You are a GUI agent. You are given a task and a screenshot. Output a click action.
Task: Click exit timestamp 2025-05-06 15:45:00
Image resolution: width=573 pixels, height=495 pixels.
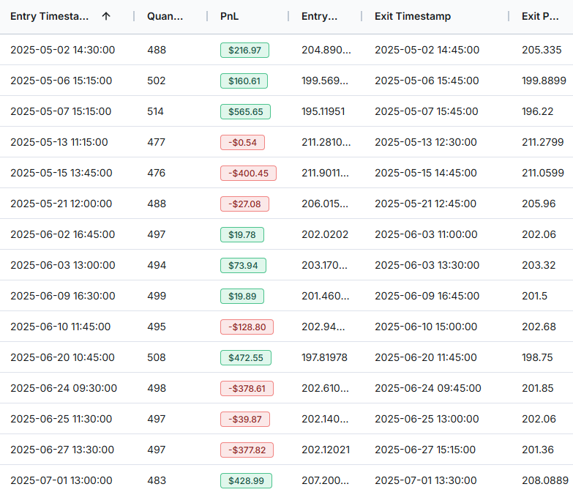coord(427,81)
